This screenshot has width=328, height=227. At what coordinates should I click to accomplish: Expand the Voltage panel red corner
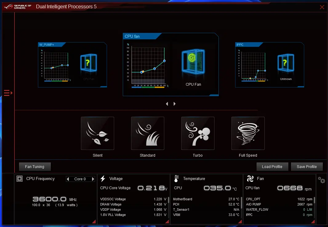point(167,221)
